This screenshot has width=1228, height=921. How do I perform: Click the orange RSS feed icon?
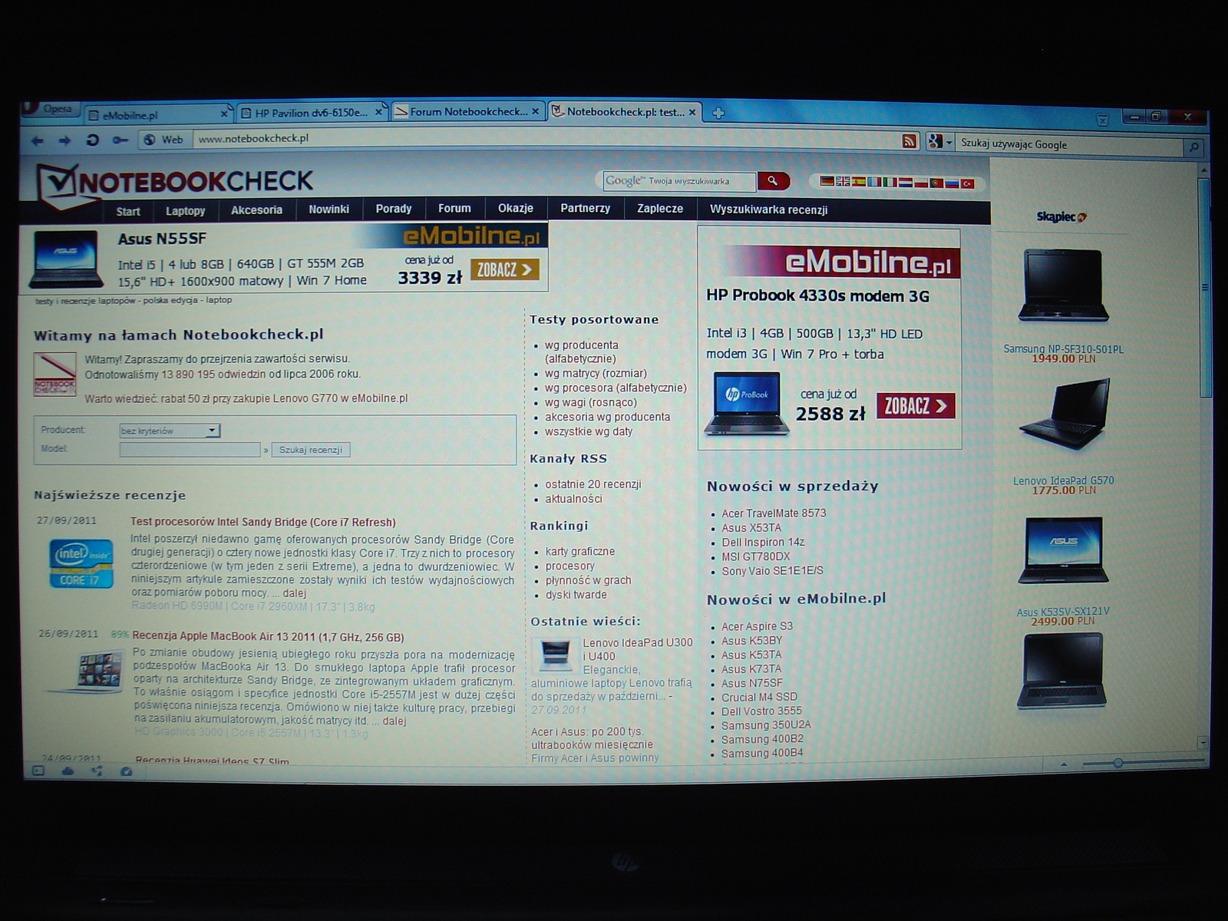click(909, 141)
